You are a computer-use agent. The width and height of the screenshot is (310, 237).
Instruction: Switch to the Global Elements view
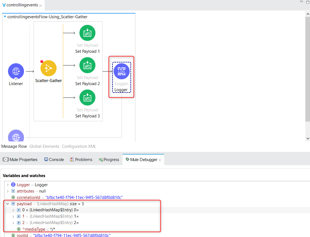44,146
